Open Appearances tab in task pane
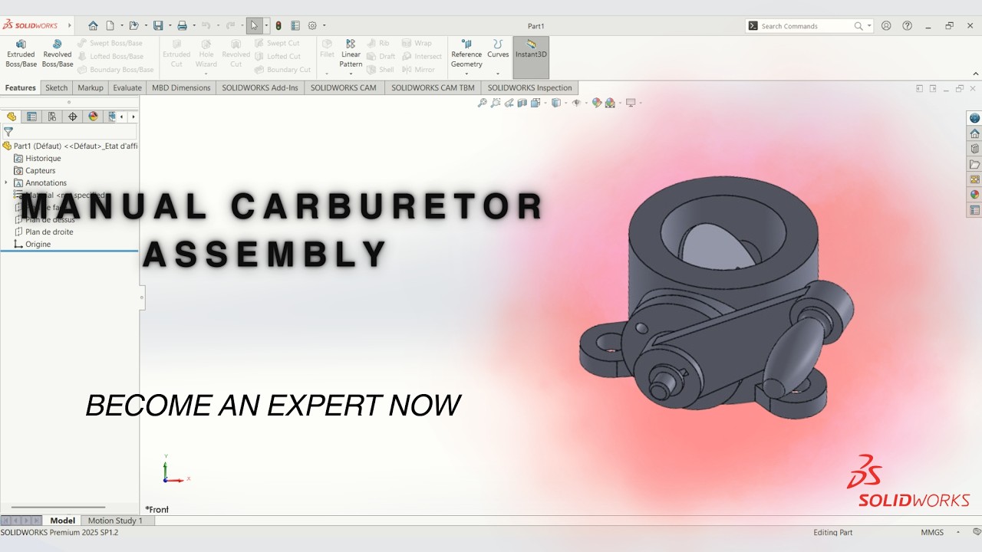This screenshot has width=982, height=552. 975,195
